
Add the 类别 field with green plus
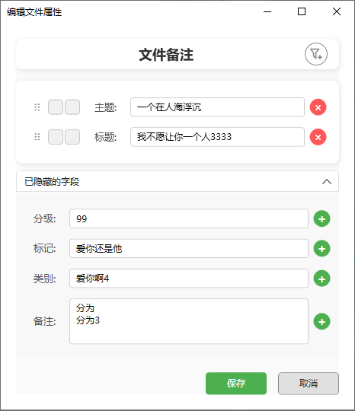[322, 279]
